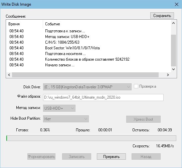The width and height of the screenshot is (182, 168).
Task: Click the Прервать button to abort writing
Action: click(111, 157)
